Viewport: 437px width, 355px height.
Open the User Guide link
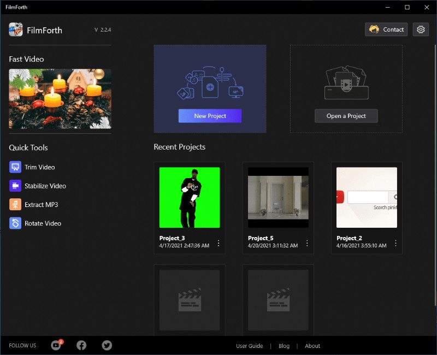tap(249, 346)
